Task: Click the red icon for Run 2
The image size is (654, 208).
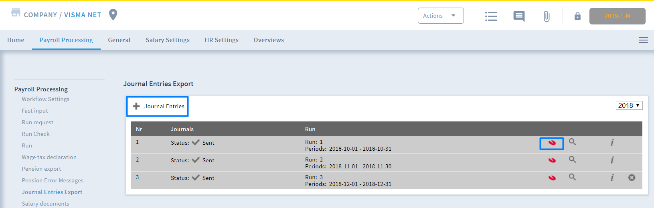Action: [552, 160]
